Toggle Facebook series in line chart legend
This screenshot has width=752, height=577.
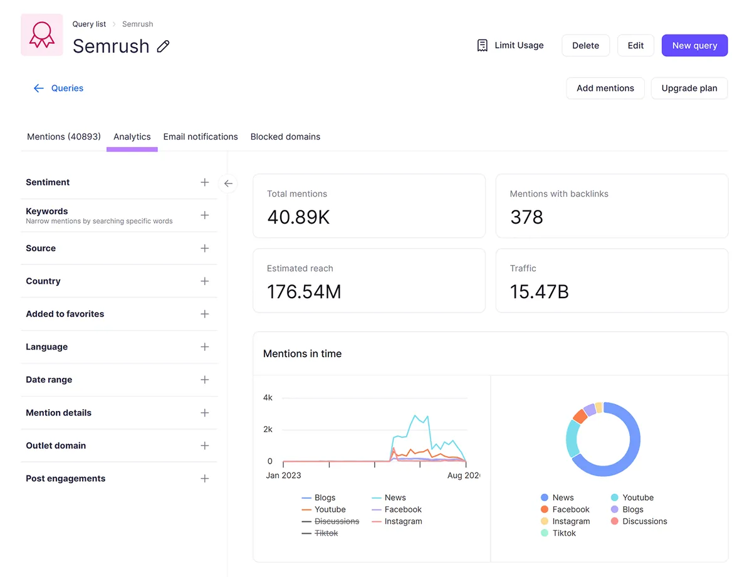point(397,510)
